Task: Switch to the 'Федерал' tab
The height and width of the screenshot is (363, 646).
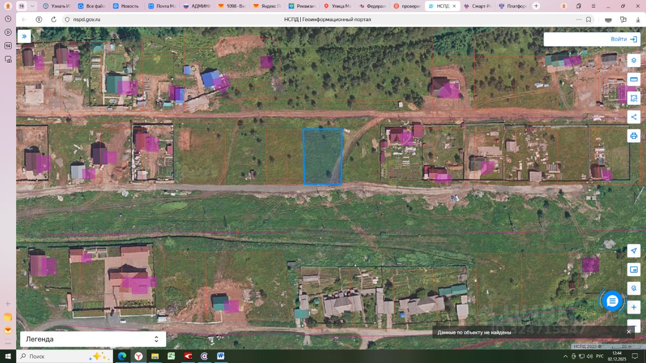Action: 372,6
